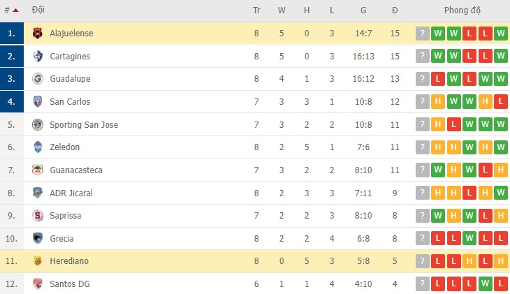
Task: Click the Cartagines team crest icon
Action: (38, 56)
